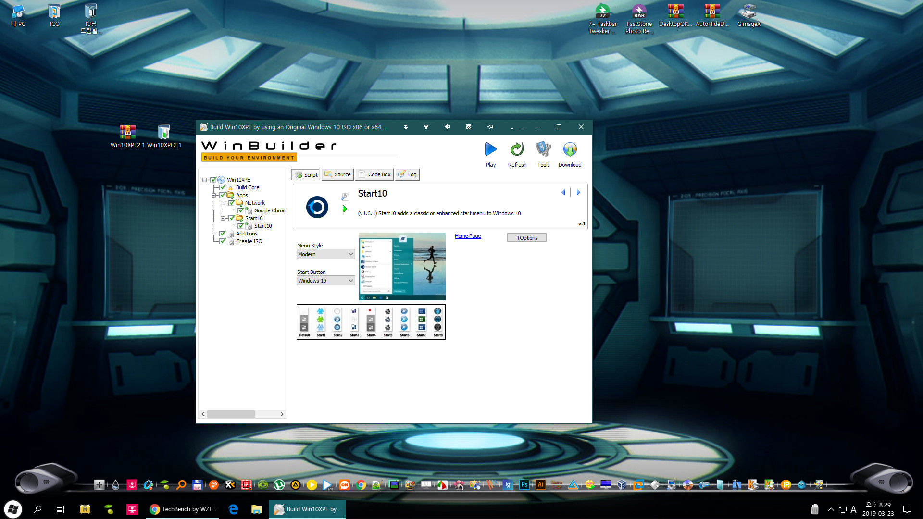This screenshot has width=923, height=519.
Task: Open Photoshop from the dock
Action: 524,484
